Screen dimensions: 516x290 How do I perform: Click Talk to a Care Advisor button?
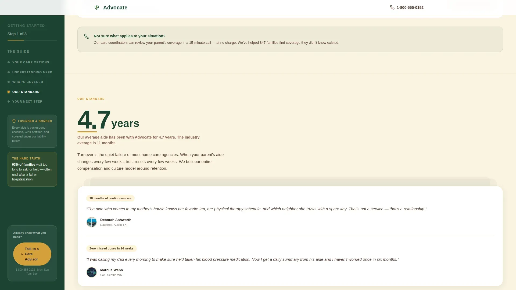(32, 254)
